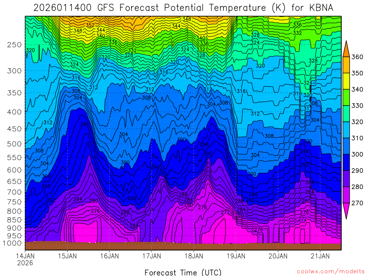
Task: Click the 15JAN time axis label
Action: click(67, 256)
